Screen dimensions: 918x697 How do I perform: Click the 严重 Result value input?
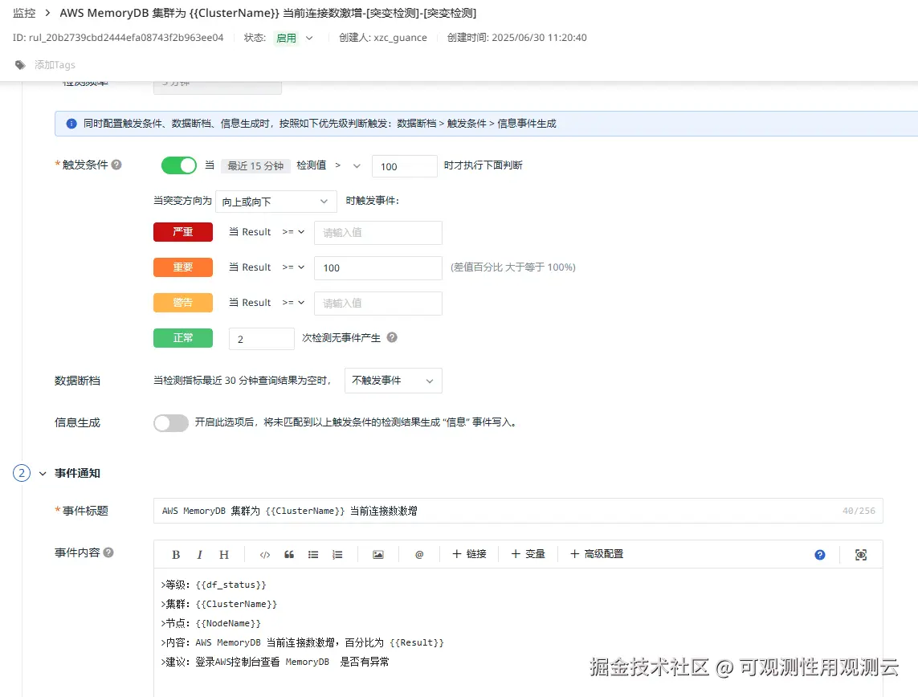pyautogui.click(x=378, y=232)
